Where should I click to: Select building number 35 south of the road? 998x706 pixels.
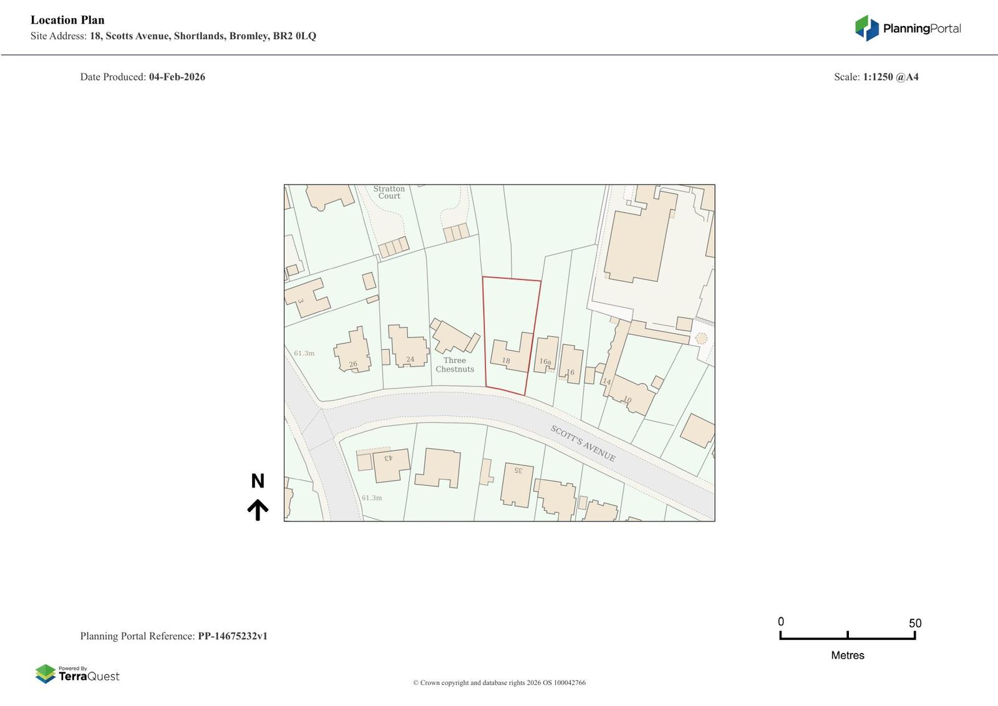pyautogui.click(x=518, y=485)
